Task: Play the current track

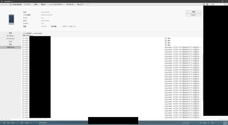Action: (x=9, y=123)
